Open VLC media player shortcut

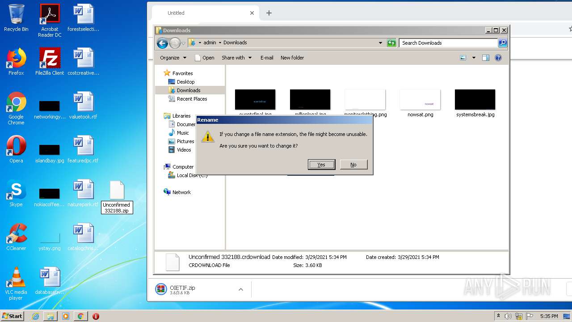tap(16, 284)
